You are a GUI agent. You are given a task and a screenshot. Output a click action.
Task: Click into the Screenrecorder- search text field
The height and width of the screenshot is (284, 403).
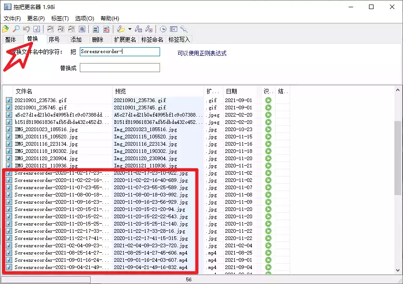pos(120,52)
